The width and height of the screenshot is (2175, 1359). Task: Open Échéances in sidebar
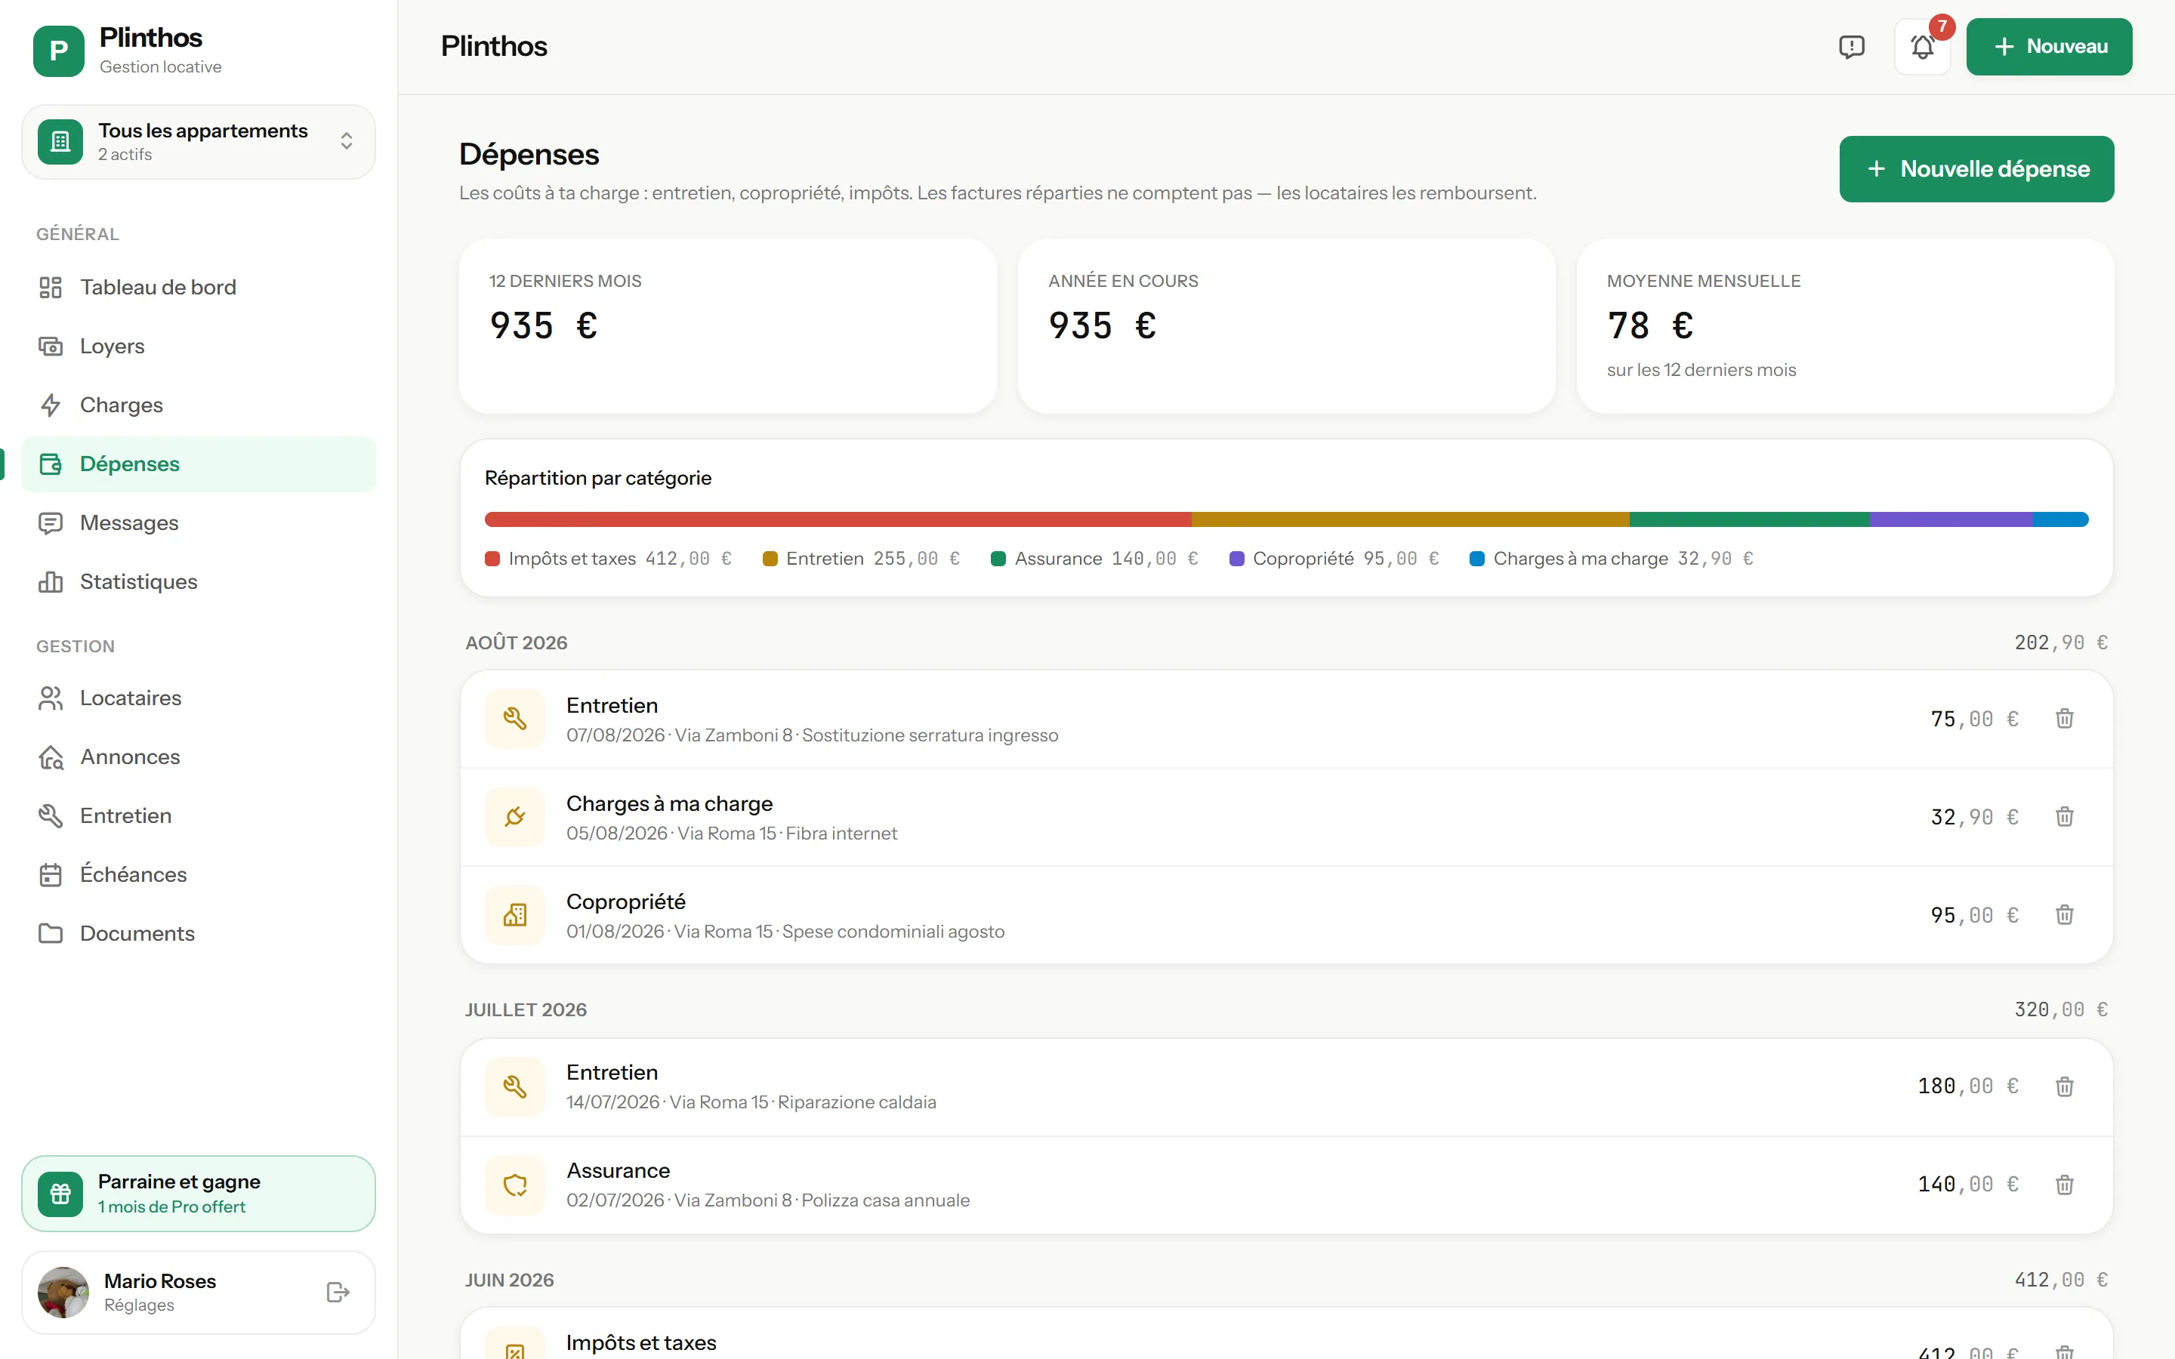[198, 874]
